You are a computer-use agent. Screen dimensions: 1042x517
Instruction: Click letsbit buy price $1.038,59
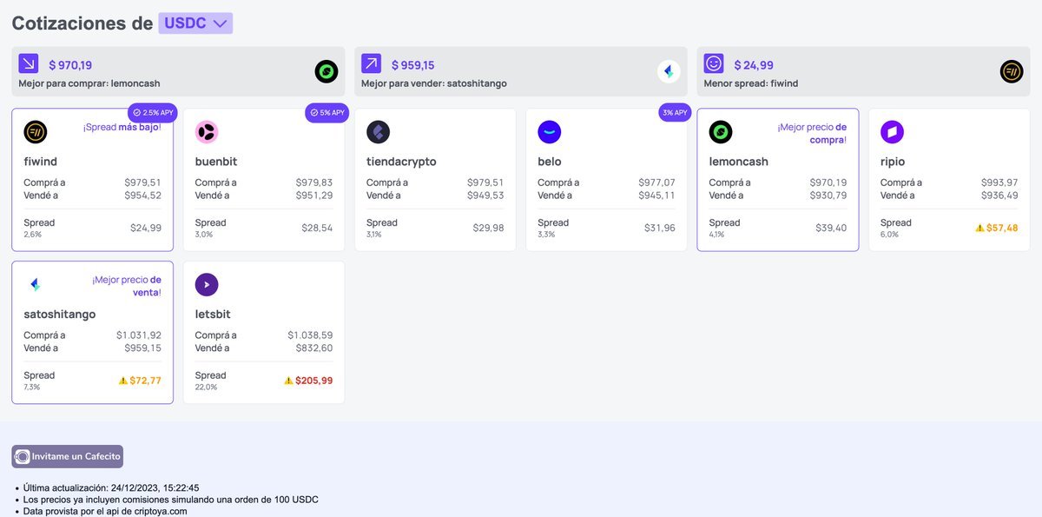[310, 335]
